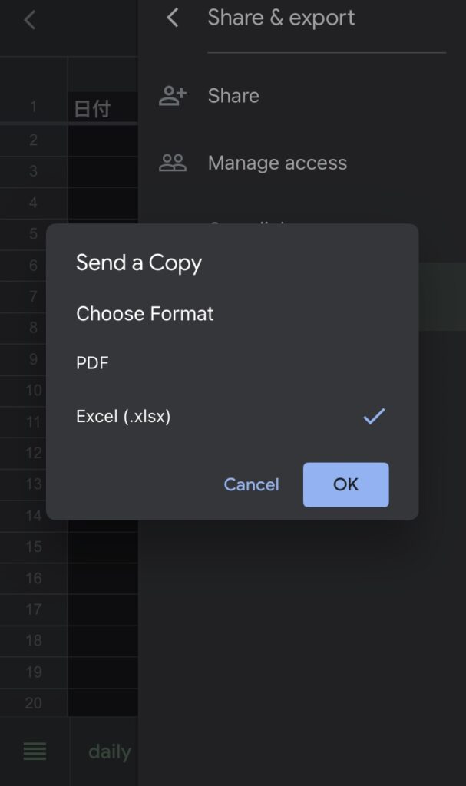Select the 日付 header cell
Viewport: 466px width, 786px height.
[93, 108]
